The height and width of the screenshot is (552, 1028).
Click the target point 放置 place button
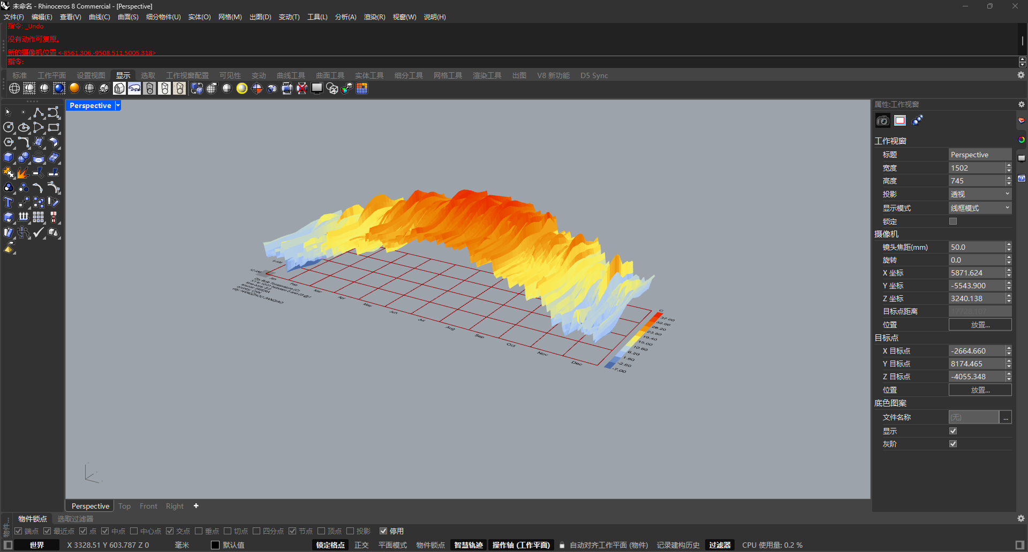coord(980,390)
